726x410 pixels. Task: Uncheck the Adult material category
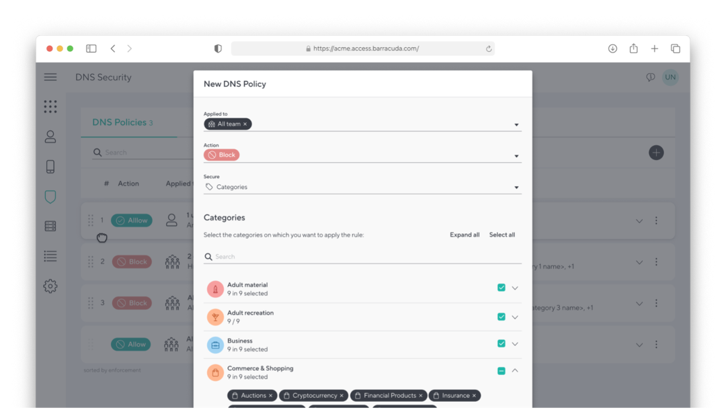pos(501,288)
